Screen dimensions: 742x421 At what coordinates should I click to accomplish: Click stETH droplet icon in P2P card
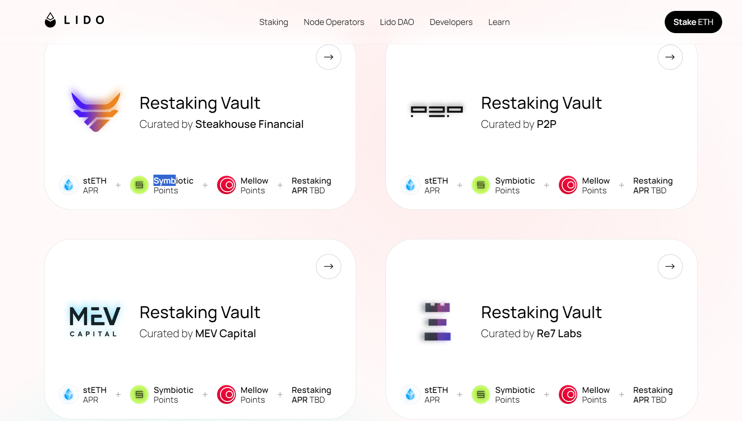(410, 185)
